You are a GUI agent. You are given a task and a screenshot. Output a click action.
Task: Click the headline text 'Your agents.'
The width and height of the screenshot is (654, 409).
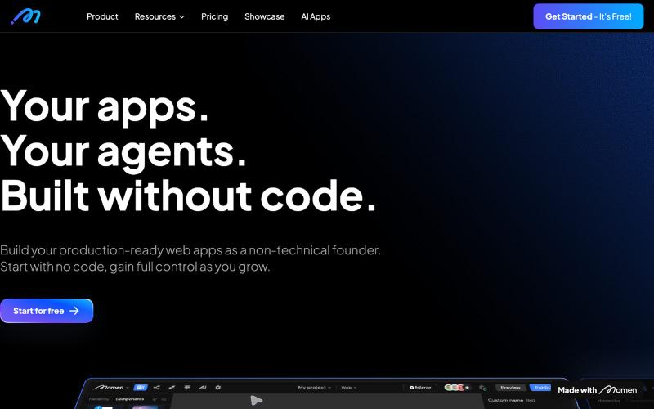123,152
